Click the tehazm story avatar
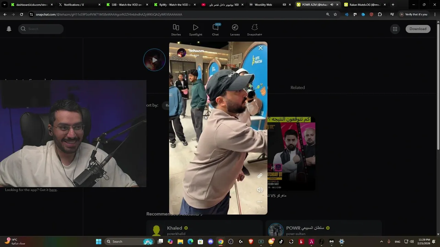The image size is (440, 247). pos(181,52)
